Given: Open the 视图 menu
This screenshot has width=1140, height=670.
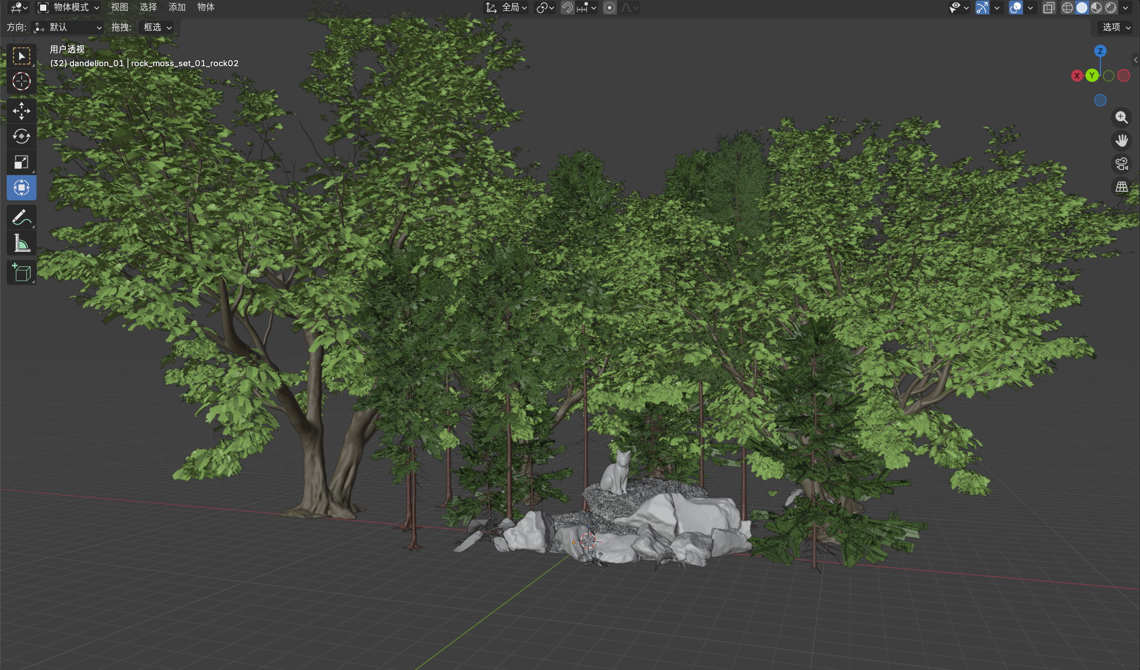Looking at the screenshot, I should click(119, 8).
